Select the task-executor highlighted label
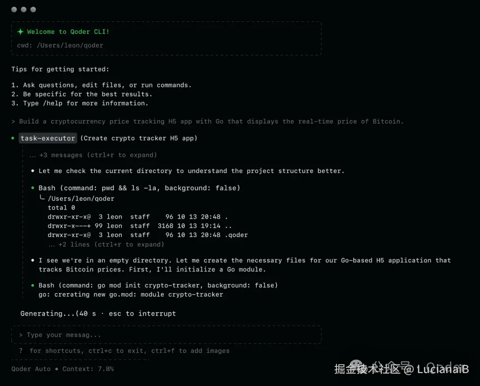 click(x=48, y=138)
